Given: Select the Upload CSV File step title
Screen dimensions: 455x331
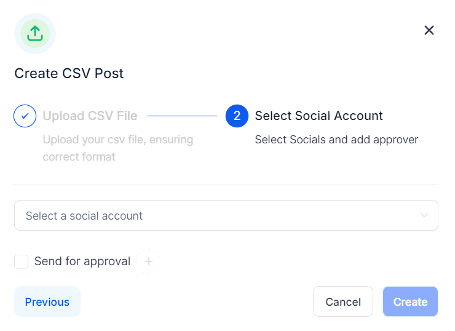Looking at the screenshot, I should tap(90, 116).
